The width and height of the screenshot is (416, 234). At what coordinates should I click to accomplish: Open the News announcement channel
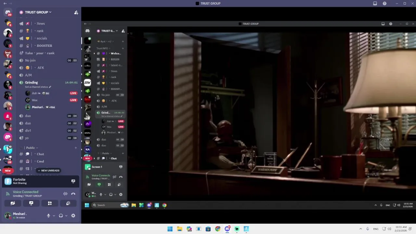[49, 23]
